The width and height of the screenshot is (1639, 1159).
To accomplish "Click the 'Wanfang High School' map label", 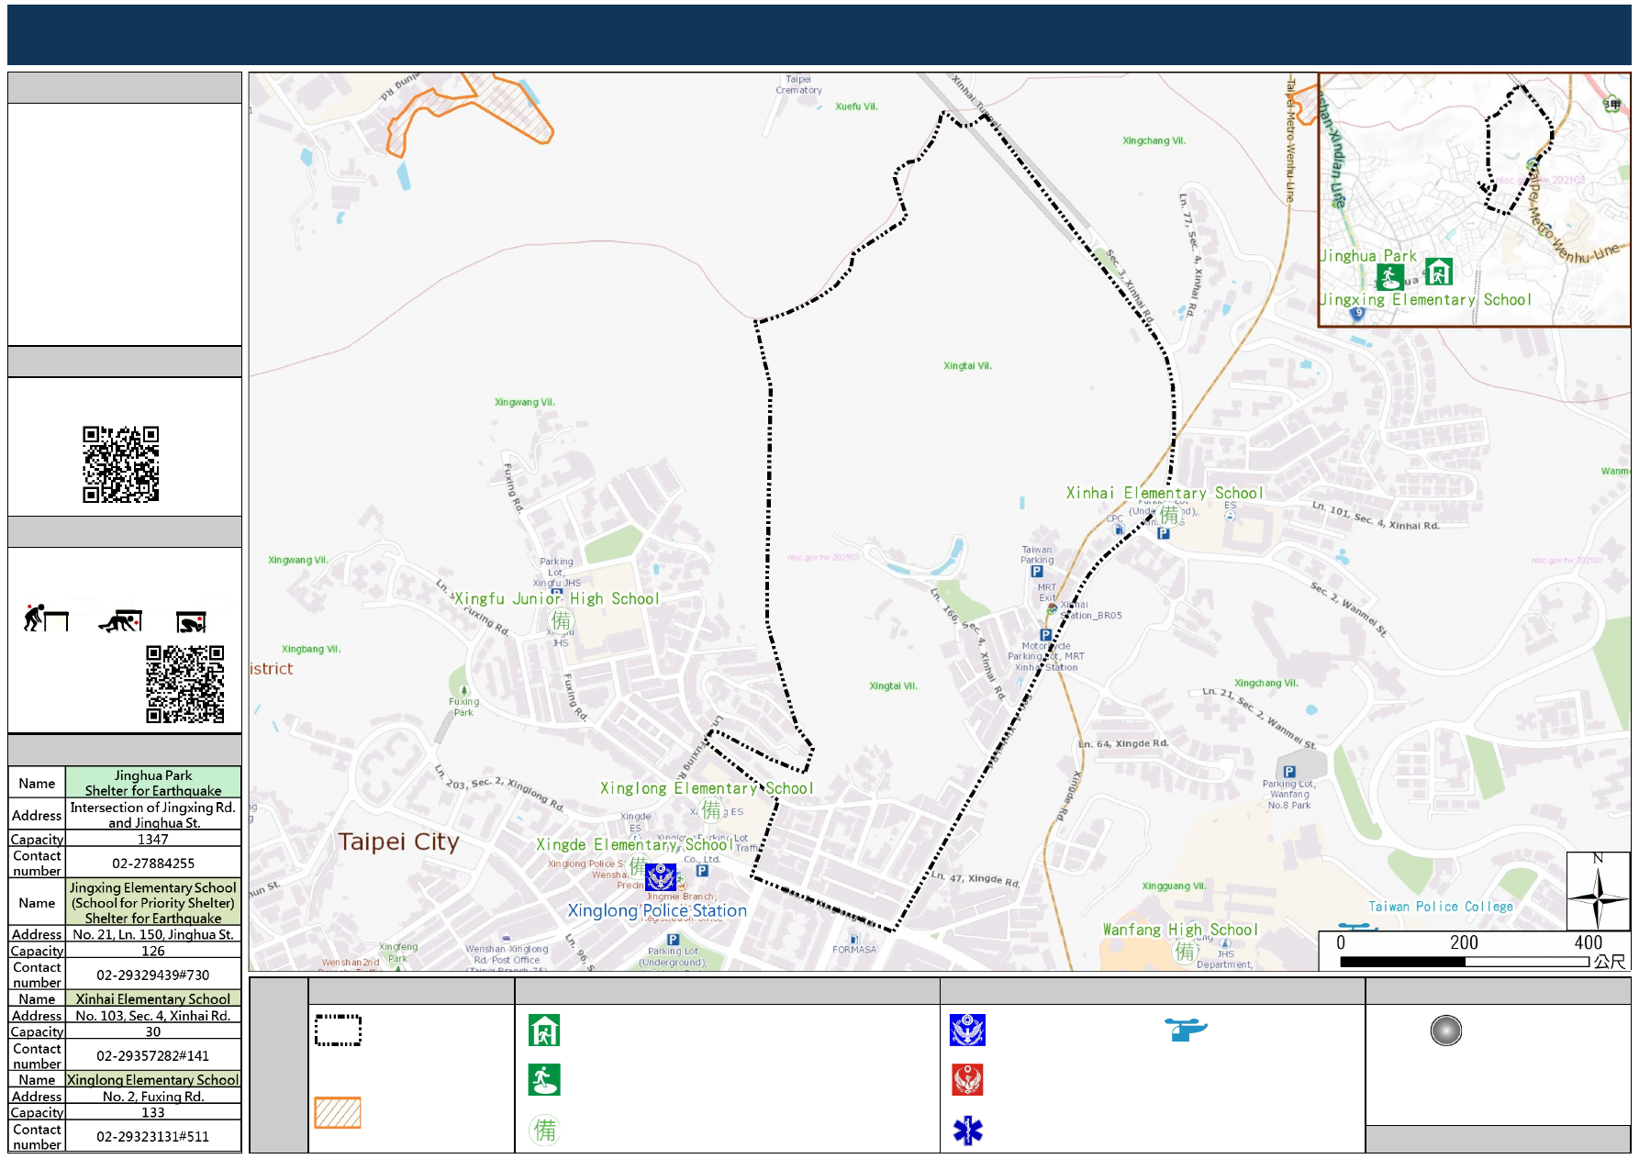I will 1180,930.
